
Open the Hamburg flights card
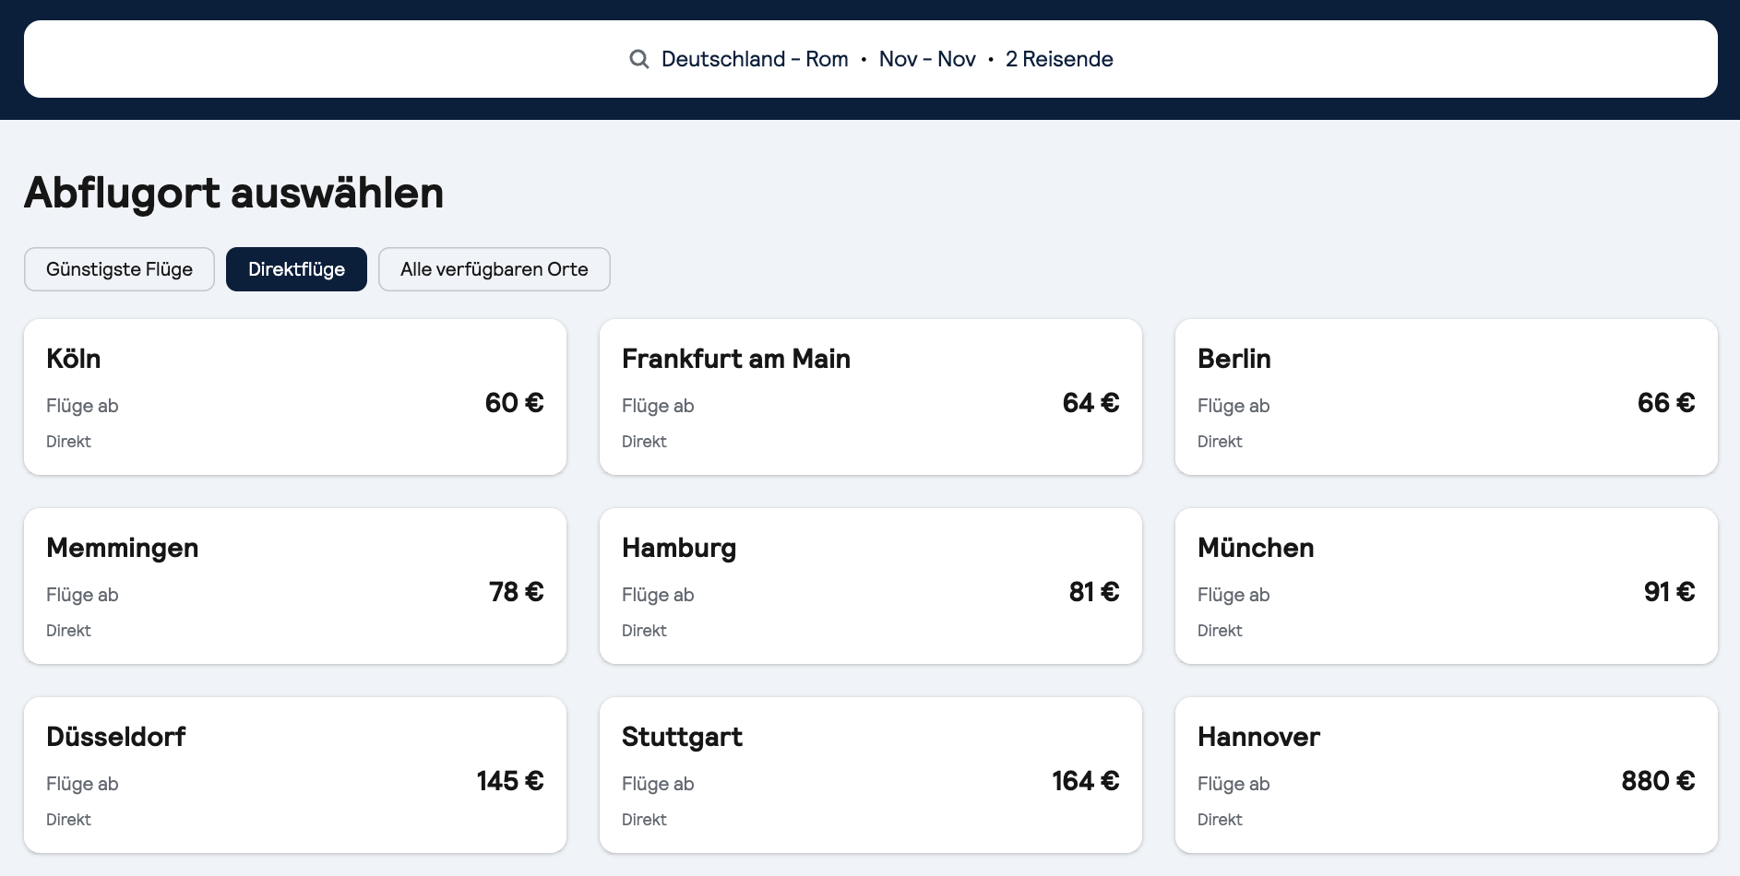pos(871,586)
